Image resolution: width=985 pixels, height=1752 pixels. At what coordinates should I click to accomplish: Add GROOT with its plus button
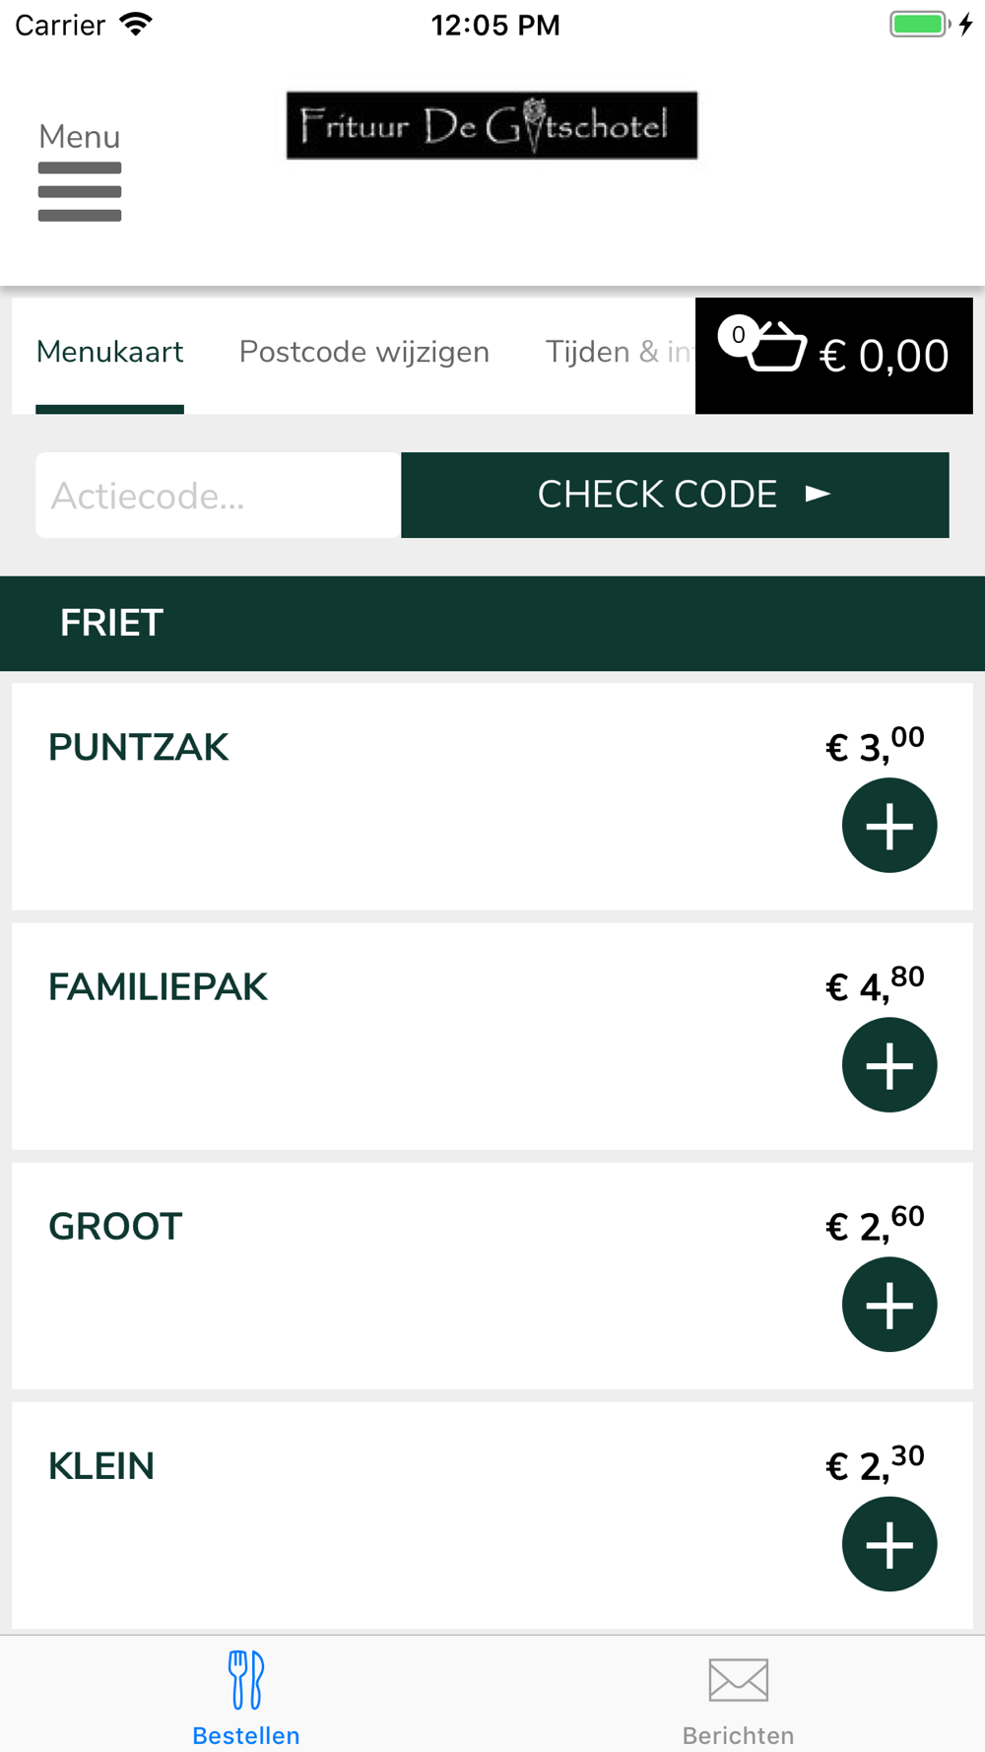click(889, 1305)
